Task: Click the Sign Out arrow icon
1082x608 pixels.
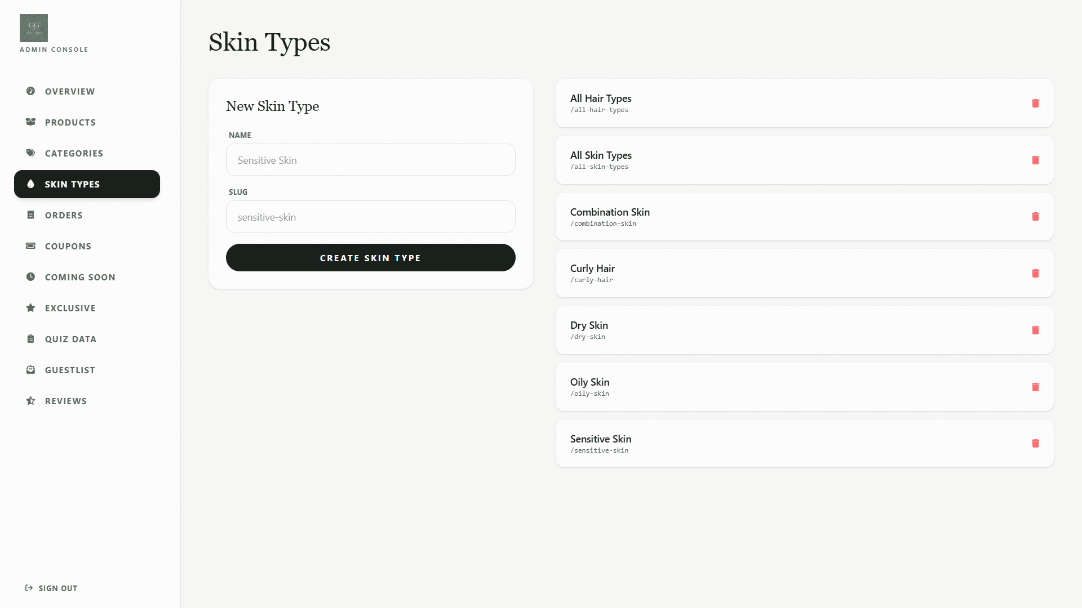Action: (29, 588)
